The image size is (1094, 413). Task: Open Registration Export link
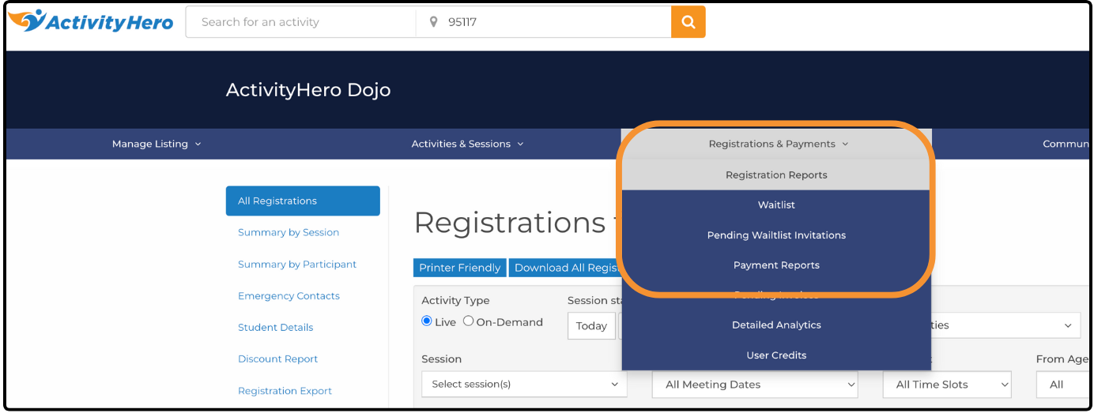click(x=285, y=391)
